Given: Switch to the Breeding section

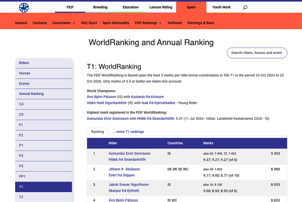Looking at the screenshot, I should (x=100, y=7).
